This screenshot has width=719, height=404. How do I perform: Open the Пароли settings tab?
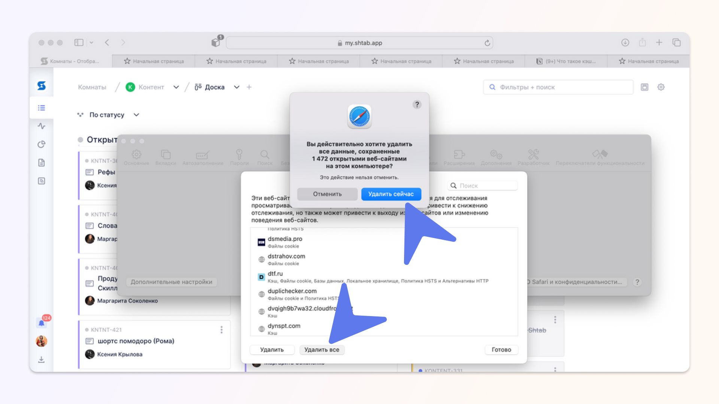(239, 157)
